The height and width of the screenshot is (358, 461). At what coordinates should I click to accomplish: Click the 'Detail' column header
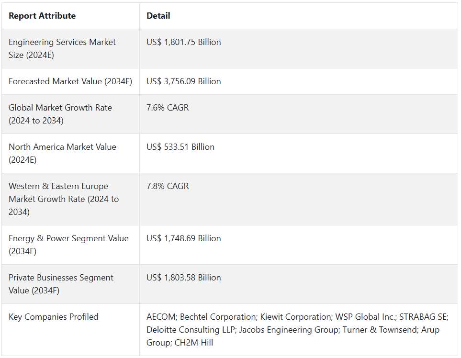[x=158, y=16]
